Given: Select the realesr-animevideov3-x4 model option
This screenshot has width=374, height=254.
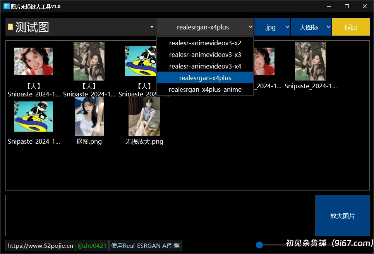Looking at the screenshot, I should (205, 66).
